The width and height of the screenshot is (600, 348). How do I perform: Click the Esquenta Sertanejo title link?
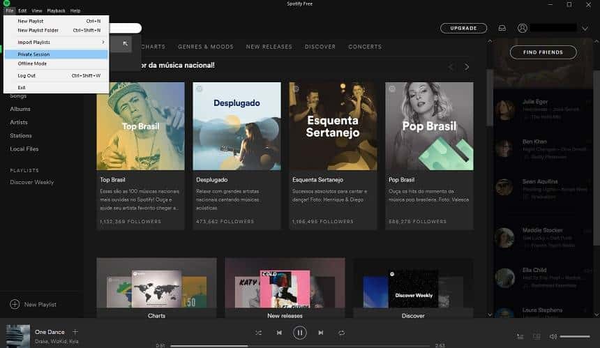click(x=317, y=179)
